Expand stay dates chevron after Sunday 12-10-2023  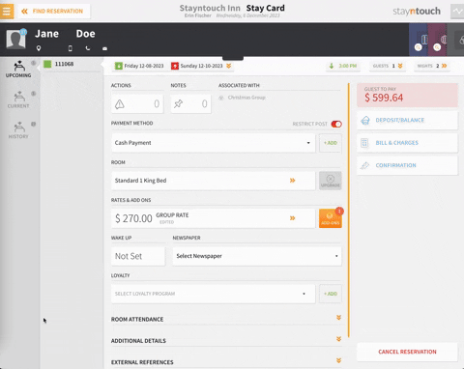point(228,66)
